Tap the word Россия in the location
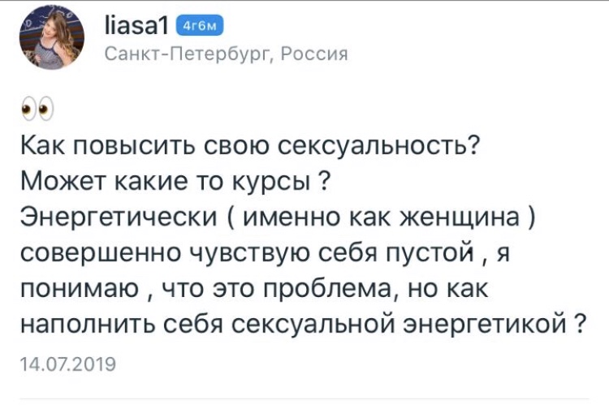 (x=313, y=54)
